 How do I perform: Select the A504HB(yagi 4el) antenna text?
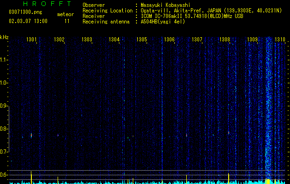tap(163, 22)
